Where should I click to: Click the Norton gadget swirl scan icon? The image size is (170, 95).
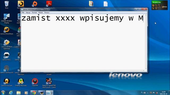click(153, 5)
